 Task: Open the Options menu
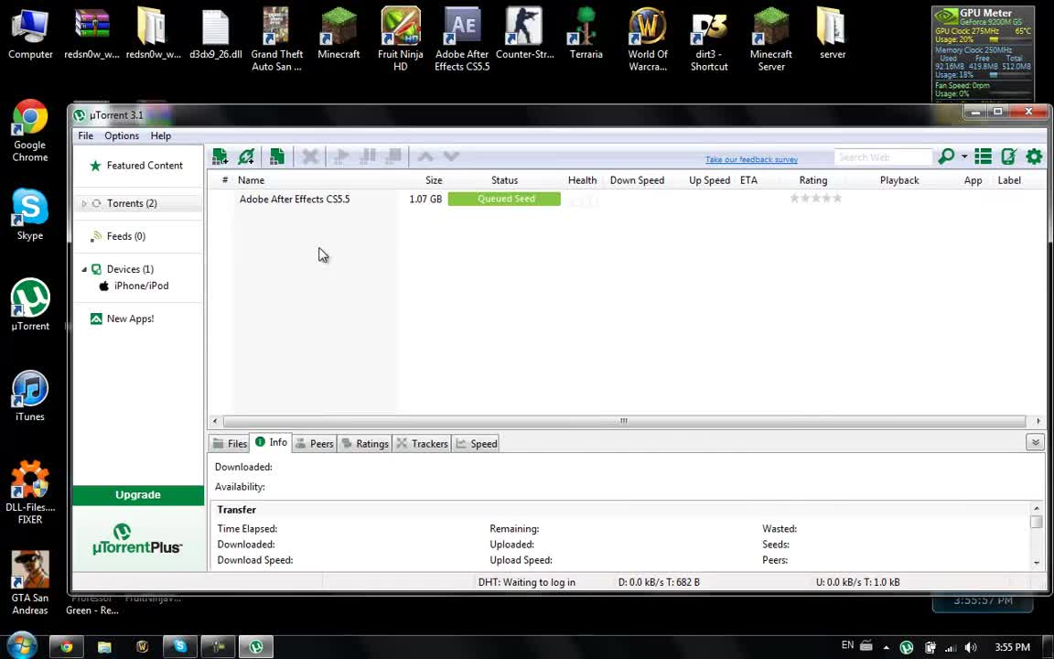coord(122,135)
